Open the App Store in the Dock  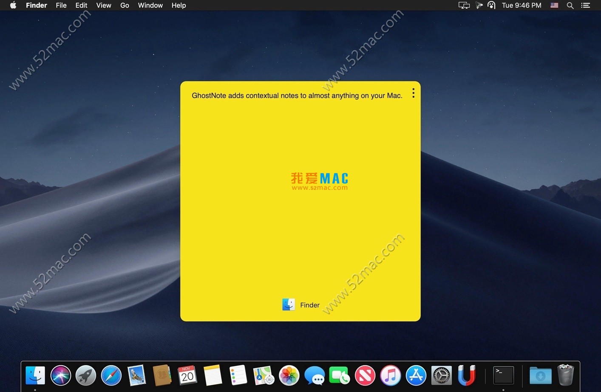[x=416, y=375]
